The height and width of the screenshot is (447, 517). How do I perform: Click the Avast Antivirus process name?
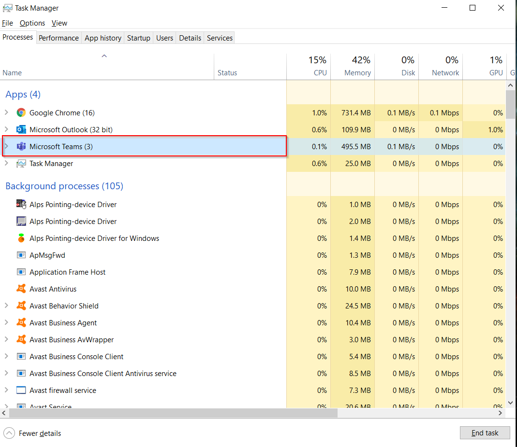[53, 289]
